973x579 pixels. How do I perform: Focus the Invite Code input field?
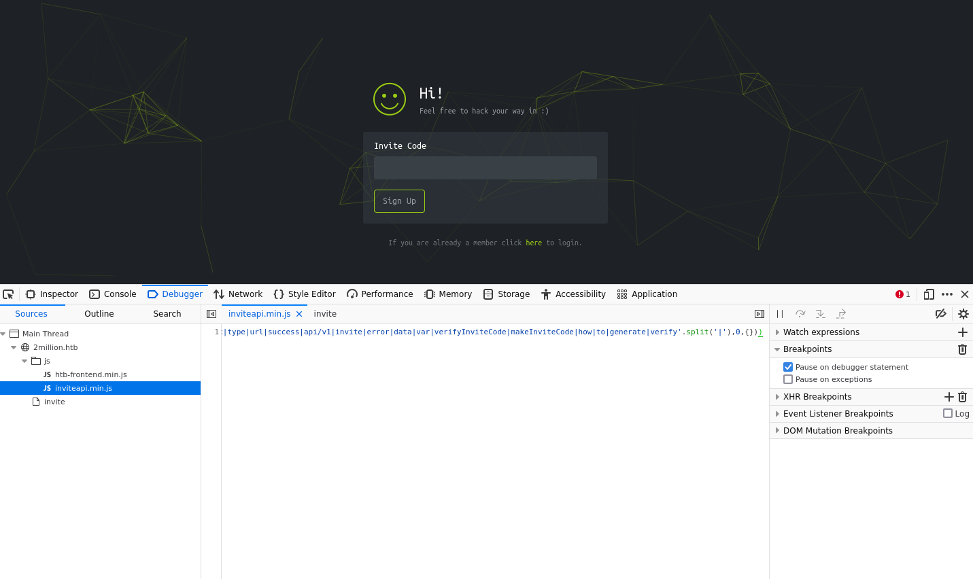click(x=485, y=168)
